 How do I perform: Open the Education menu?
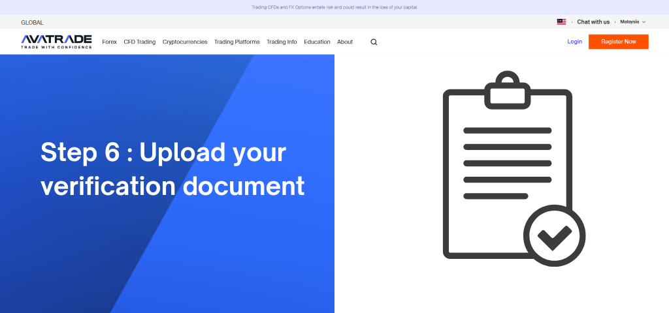(x=317, y=42)
